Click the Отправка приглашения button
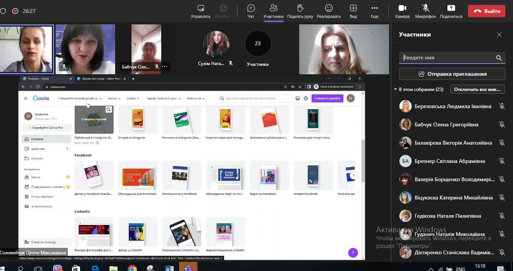The height and width of the screenshot is (271, 513). 452,74
